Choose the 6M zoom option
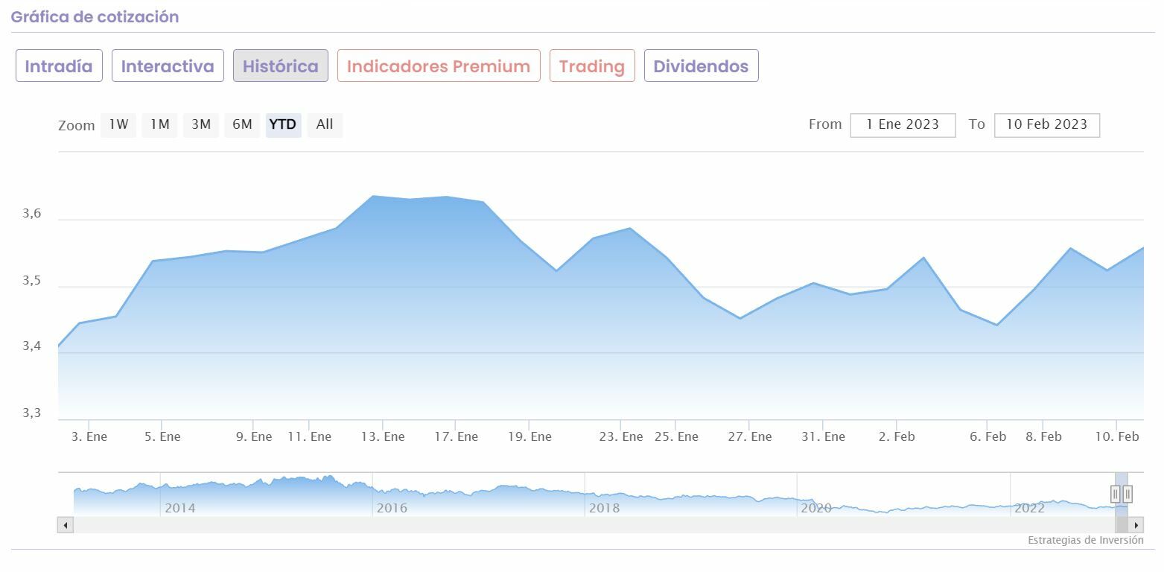The width and height of the screenshot is (1164, 572). pyautogui.click(x=242, y=124)
